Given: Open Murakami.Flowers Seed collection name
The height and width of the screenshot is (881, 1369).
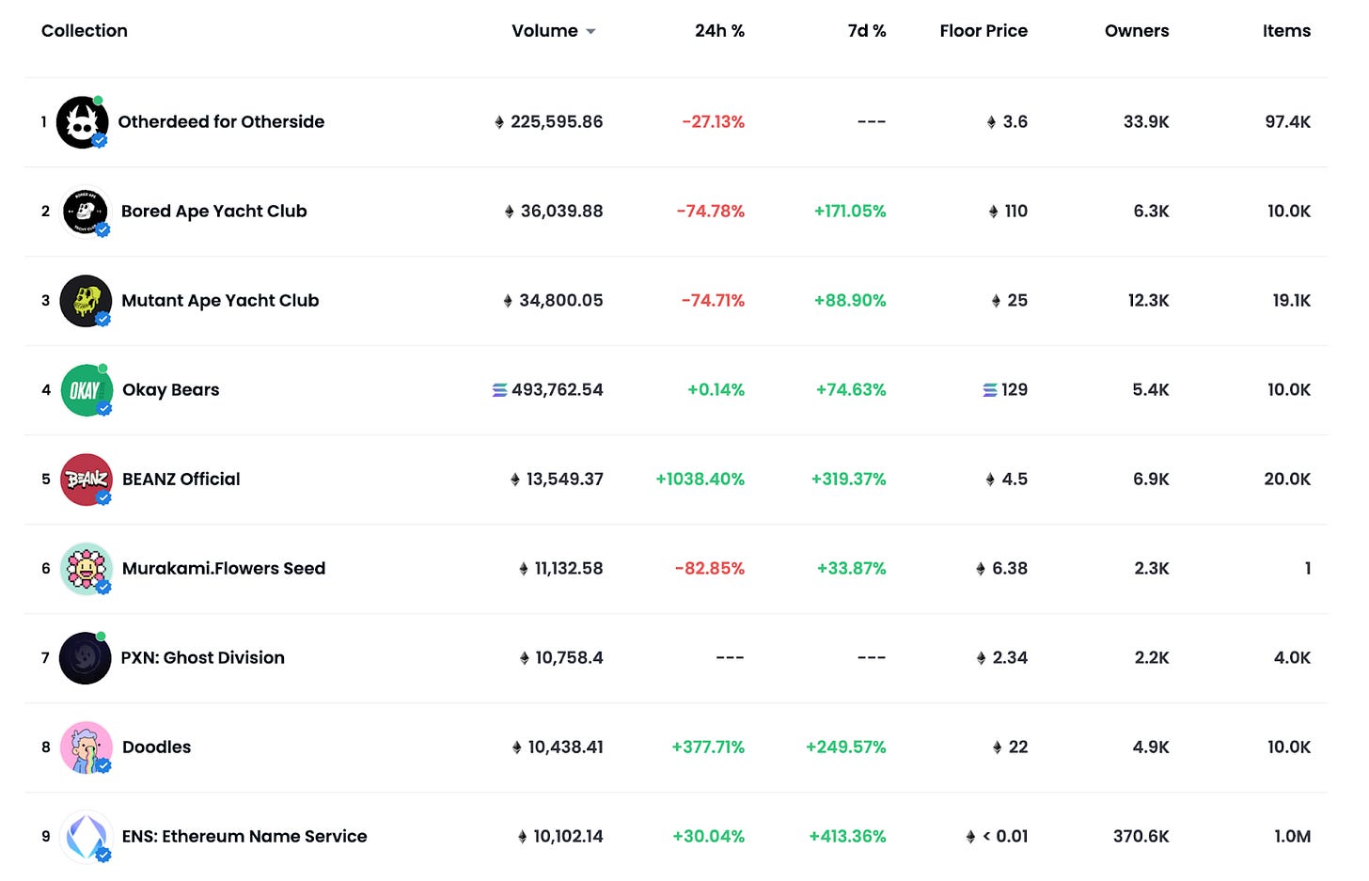Looking at the screenshot, I should coord(224,569).
